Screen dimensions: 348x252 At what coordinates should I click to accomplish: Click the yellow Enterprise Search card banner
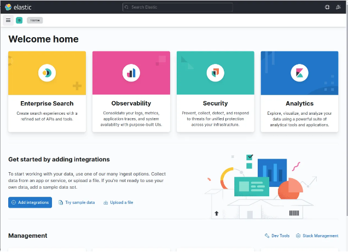pyautogui.click(x=47, y=73)
